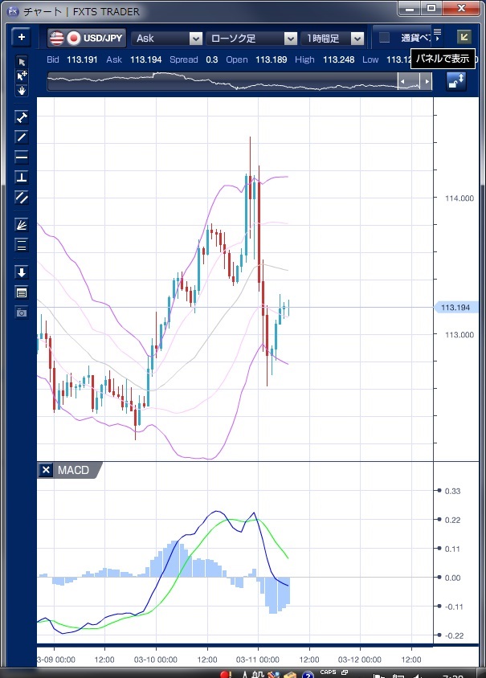Viewport: 486px width, 678px height.
Task: Click the USD/JPY currency pair button
Action: coord(86,38)
